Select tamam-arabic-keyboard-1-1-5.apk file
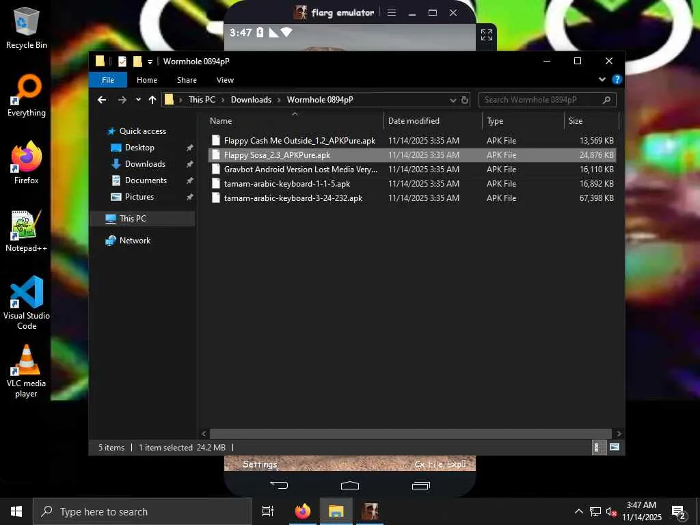 412,183
